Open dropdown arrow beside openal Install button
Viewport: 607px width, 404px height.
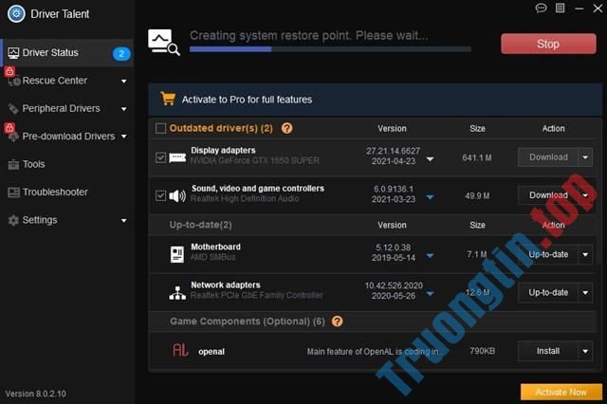585,351
